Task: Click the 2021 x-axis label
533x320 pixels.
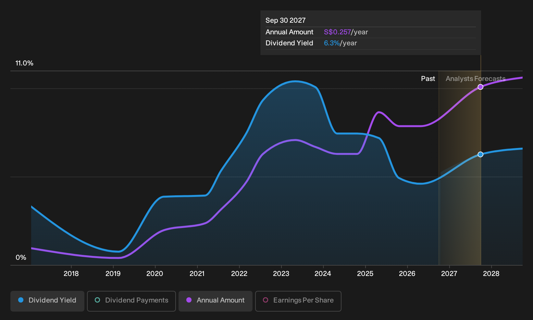Action: [197, 274]
